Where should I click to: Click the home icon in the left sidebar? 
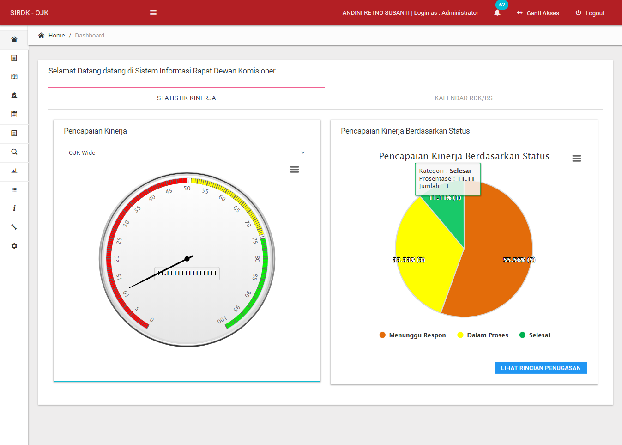point(14,39)
